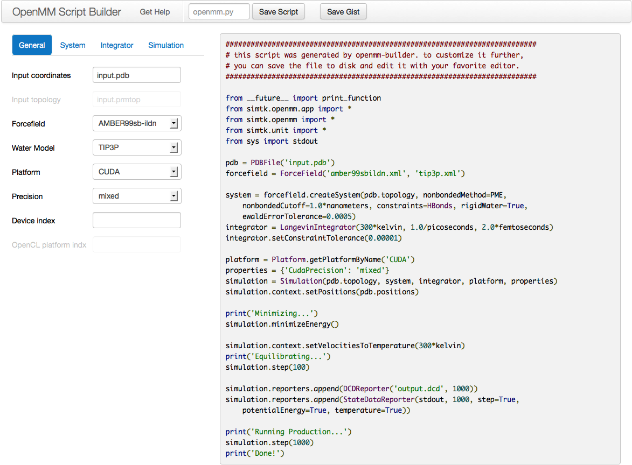The height and width of the screenshot is (465, 632).
Task: Click the Save Script button
Action: click(279, 12)
